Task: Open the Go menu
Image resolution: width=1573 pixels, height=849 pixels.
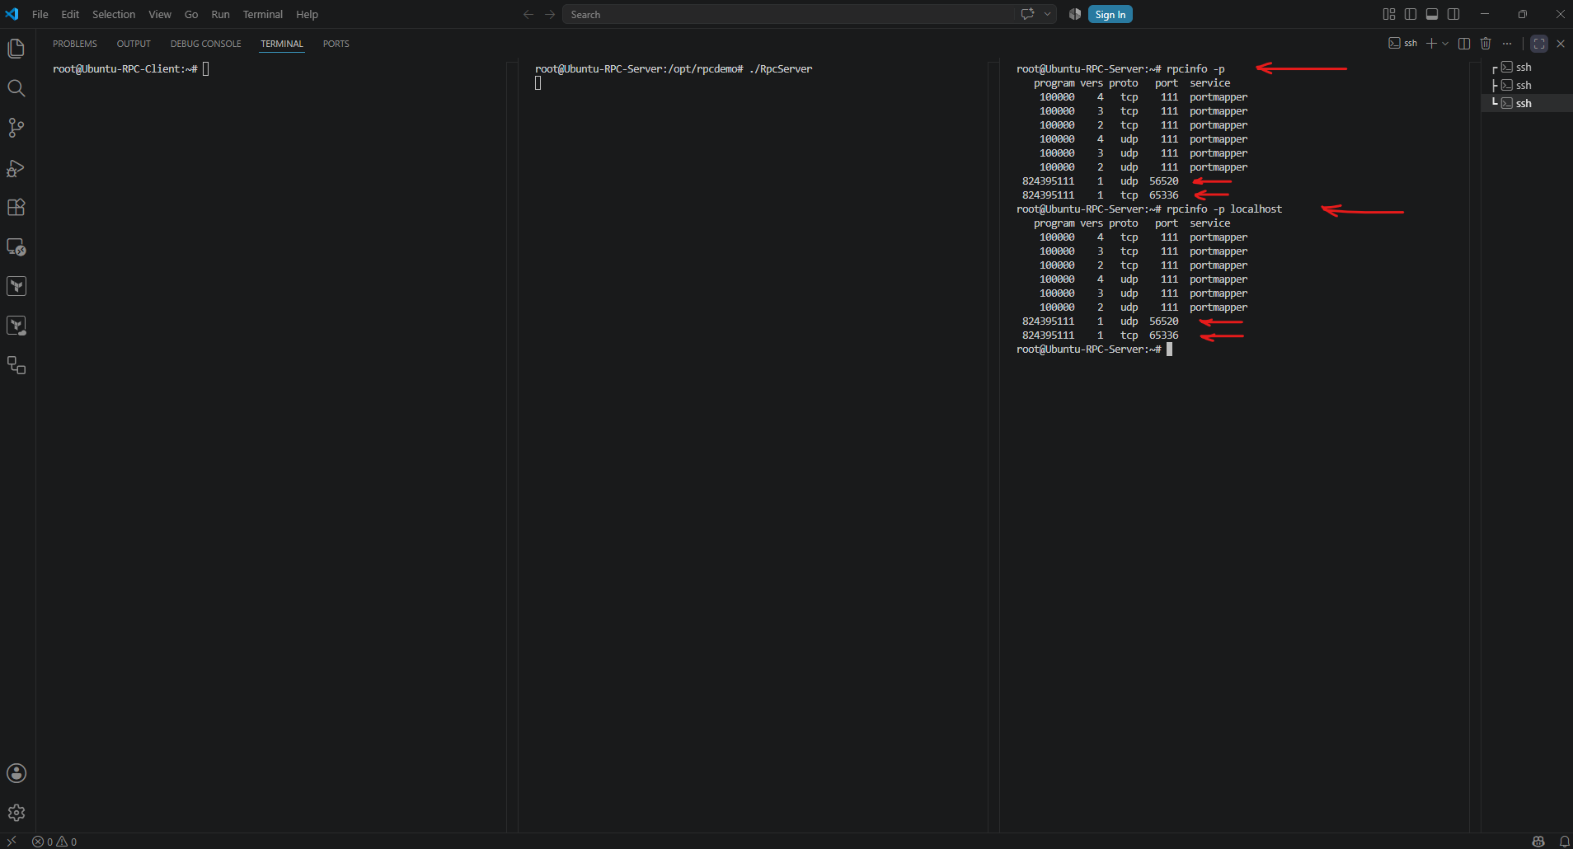Action: [191, 14]
